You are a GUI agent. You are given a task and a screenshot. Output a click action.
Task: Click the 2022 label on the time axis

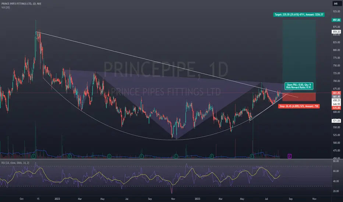click(57, 199)
